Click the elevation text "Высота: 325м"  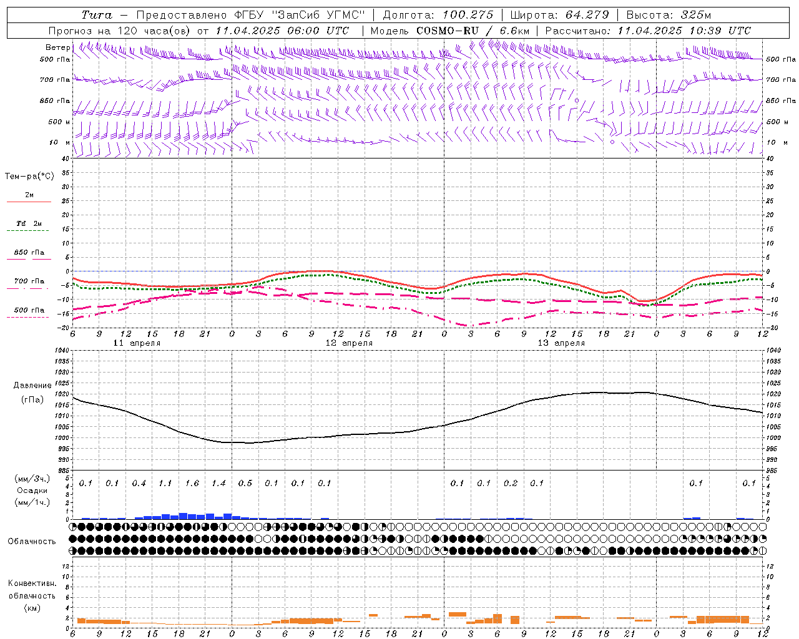(x=669, y=15)
